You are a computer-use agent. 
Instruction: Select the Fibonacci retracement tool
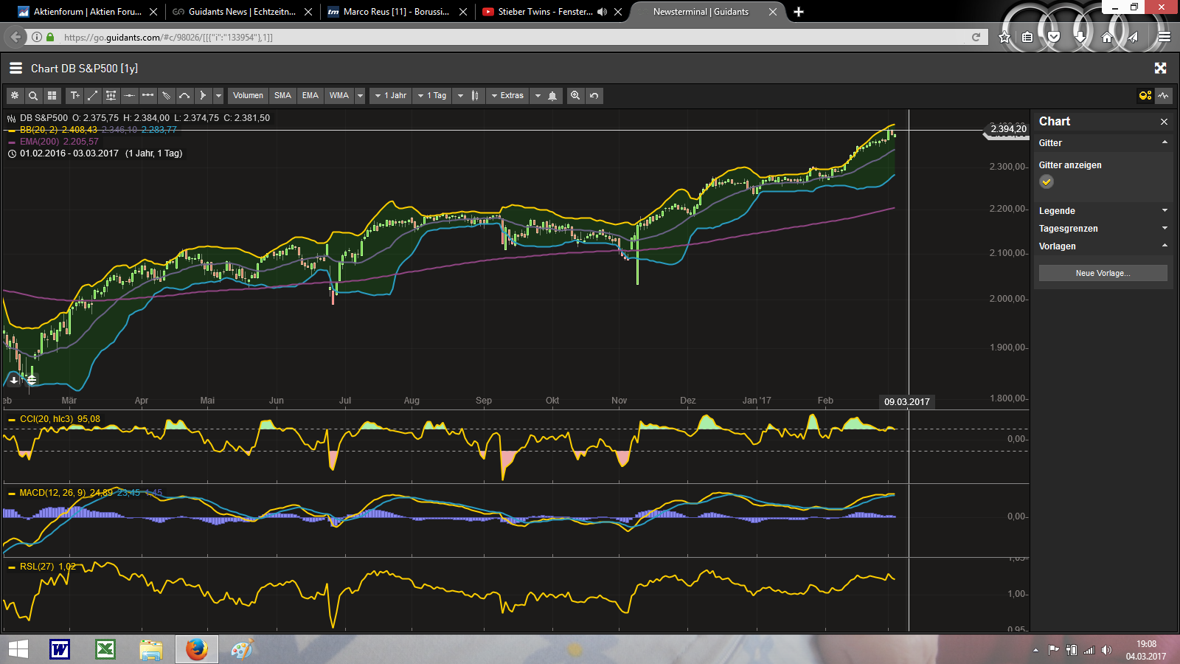pos(111,95)
